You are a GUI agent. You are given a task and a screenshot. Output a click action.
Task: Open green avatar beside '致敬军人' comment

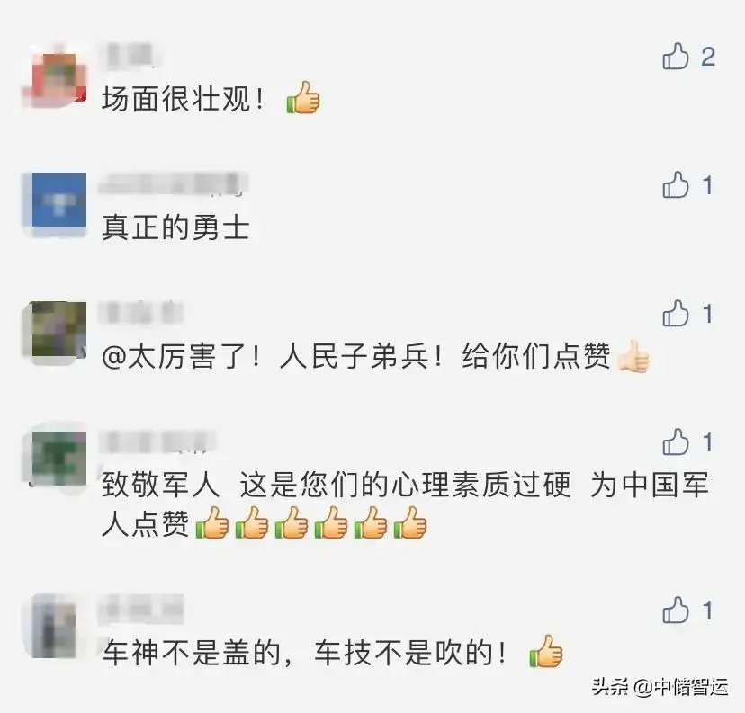(x=58, y=458)
